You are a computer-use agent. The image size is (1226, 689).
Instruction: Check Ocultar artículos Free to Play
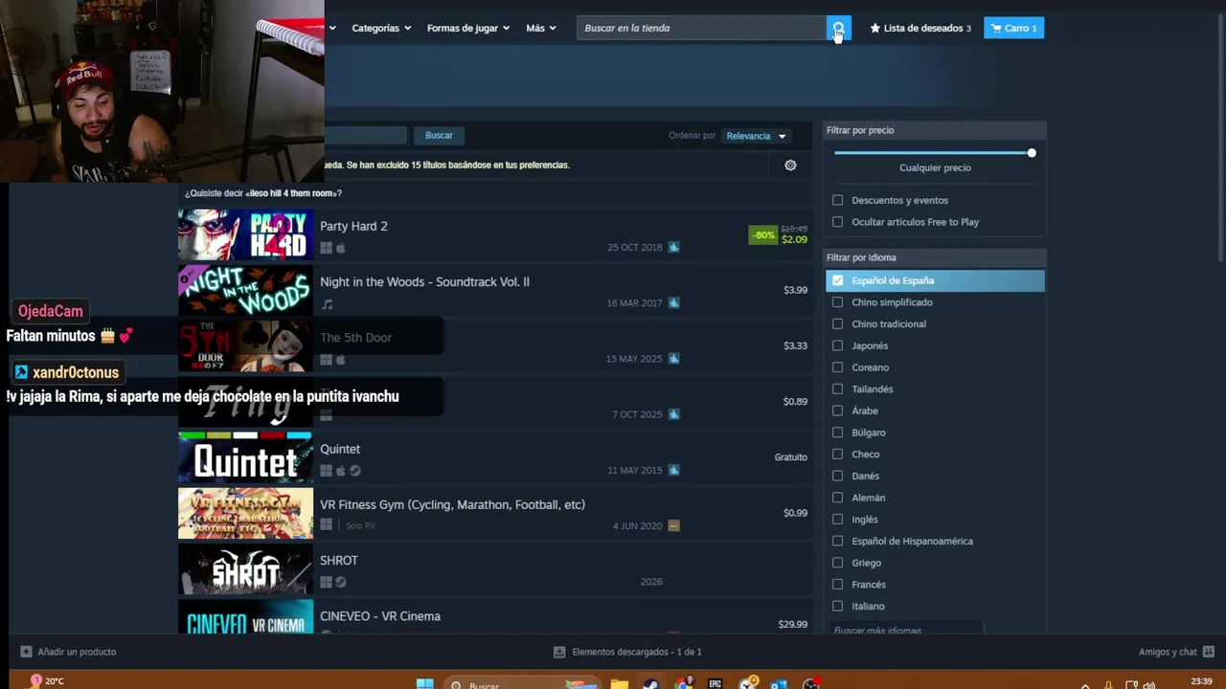838,222
